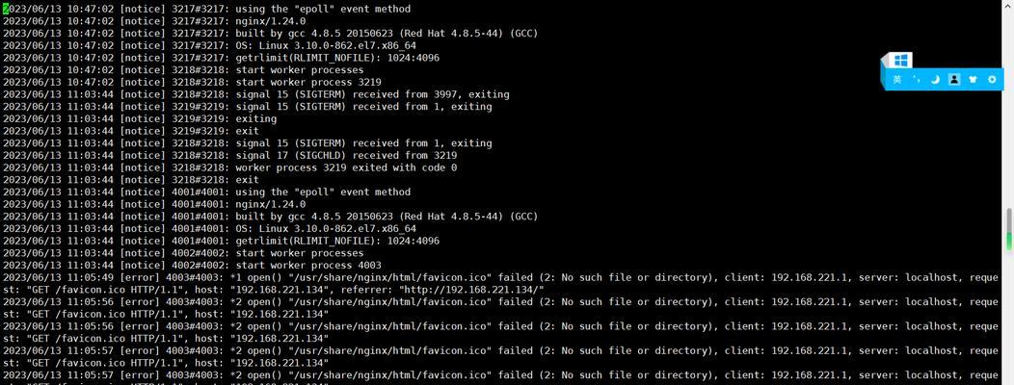Toggle the crescent moon night mode icon
The height and width of the screenshot is (385, 1014).
pyautogui.click(x=935, y=80)
